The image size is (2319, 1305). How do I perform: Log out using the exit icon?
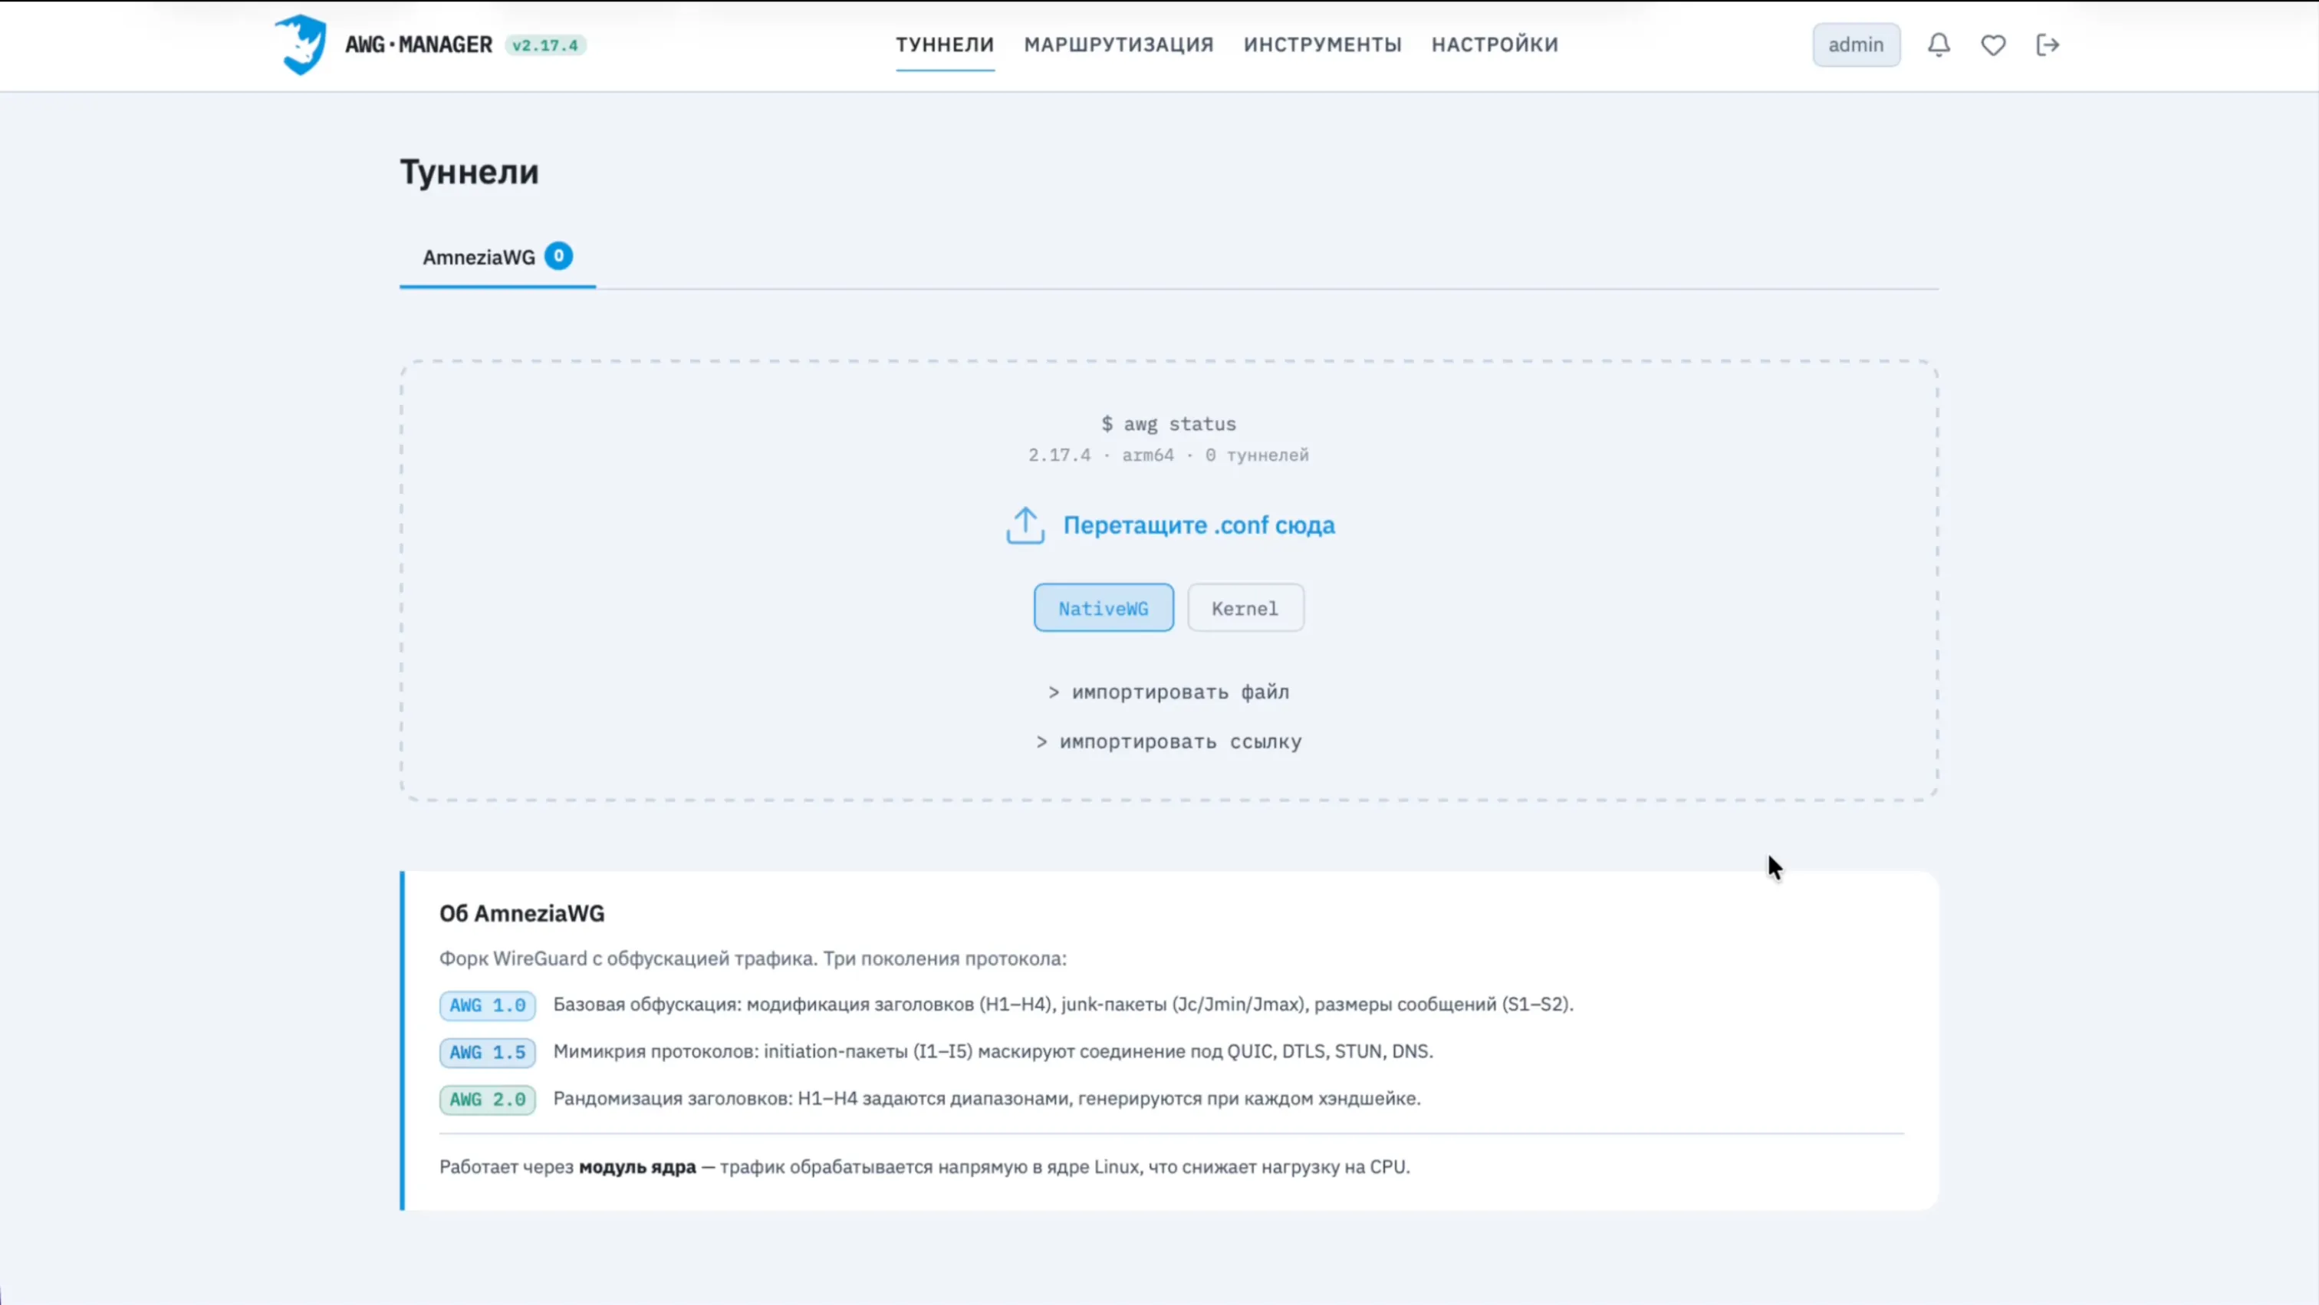pyautogui.click(x=2048, y=45)
